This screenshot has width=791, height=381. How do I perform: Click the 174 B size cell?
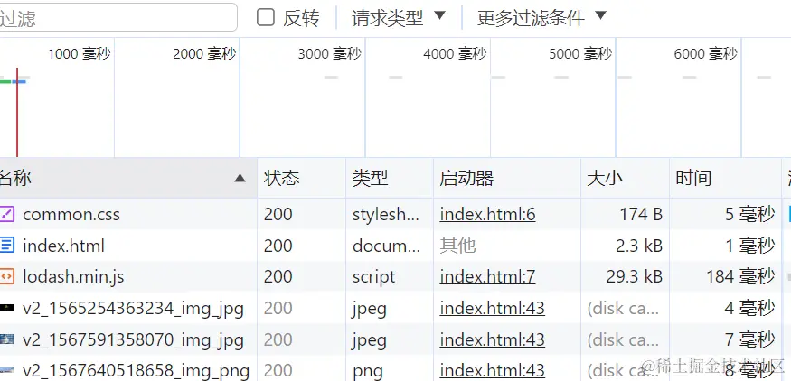(625, 214)
